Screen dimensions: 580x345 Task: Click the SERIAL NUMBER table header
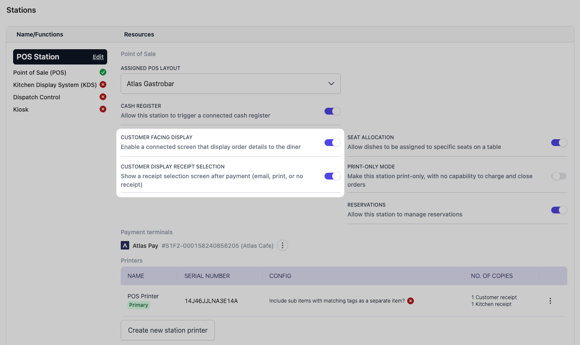207,276
